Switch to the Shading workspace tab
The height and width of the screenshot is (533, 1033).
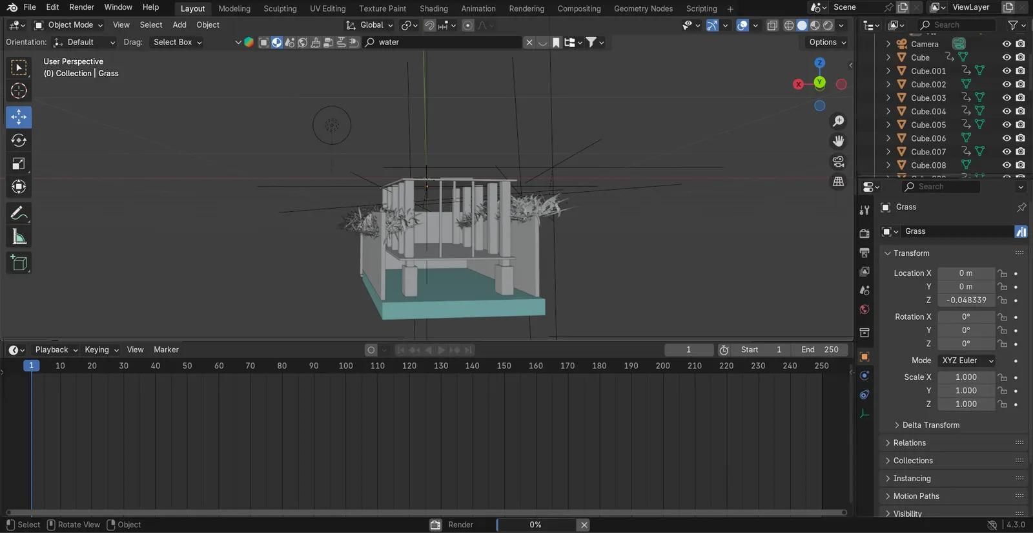point(434,8)
